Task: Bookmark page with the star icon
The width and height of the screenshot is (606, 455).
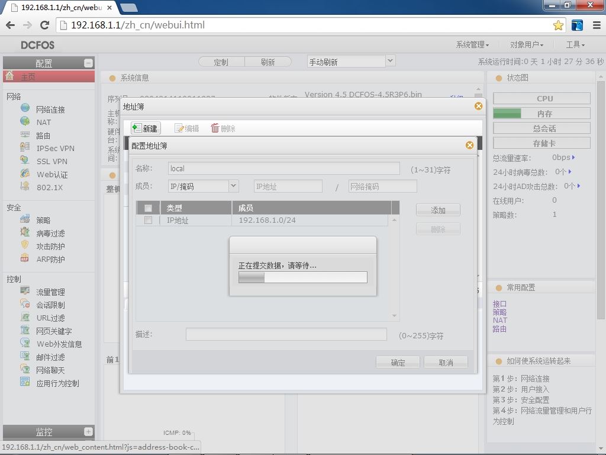Action: (x=558, y=25)
